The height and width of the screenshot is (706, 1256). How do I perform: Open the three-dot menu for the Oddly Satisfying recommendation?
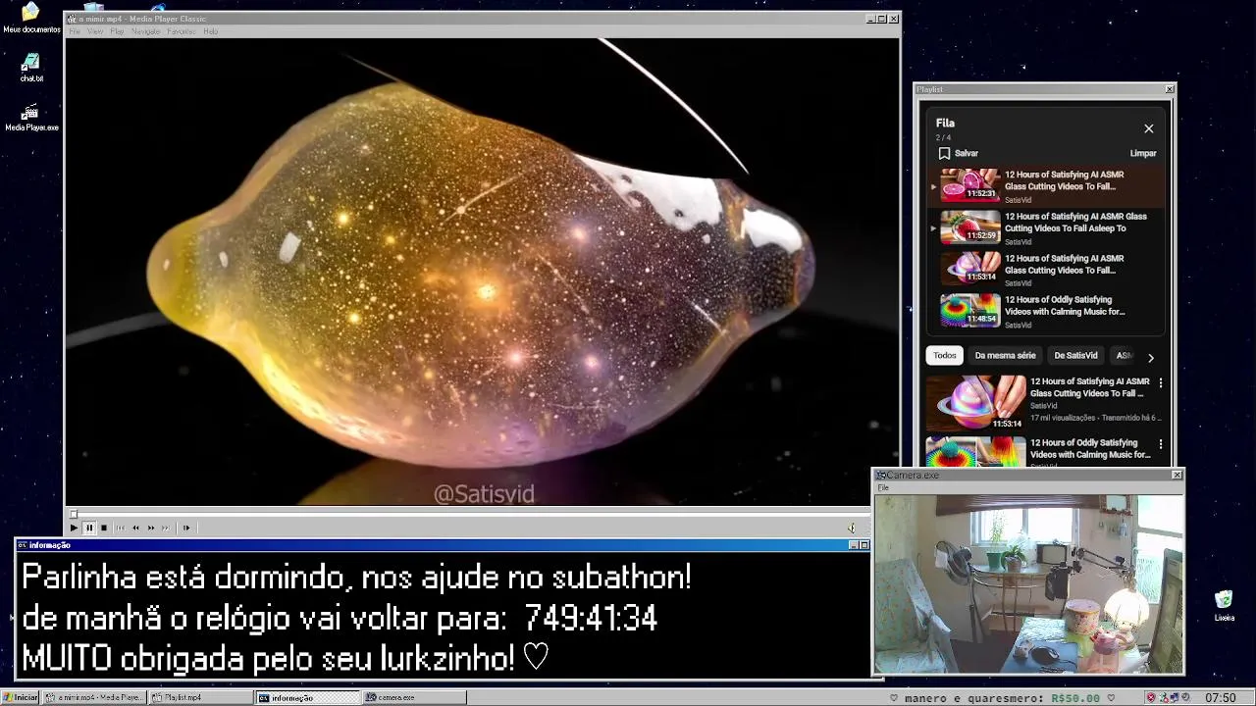tap(1161, 444)
